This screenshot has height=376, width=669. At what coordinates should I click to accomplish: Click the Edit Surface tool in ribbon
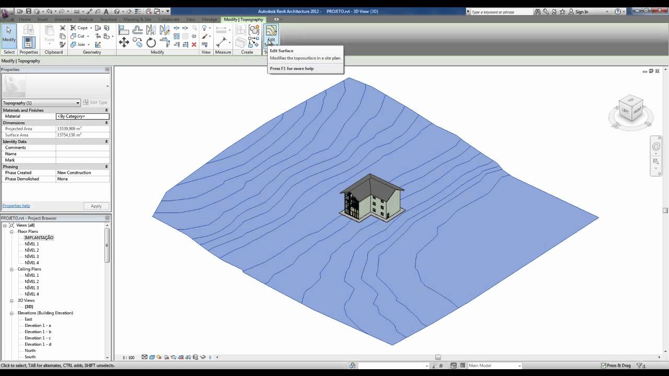pos(271,35)
